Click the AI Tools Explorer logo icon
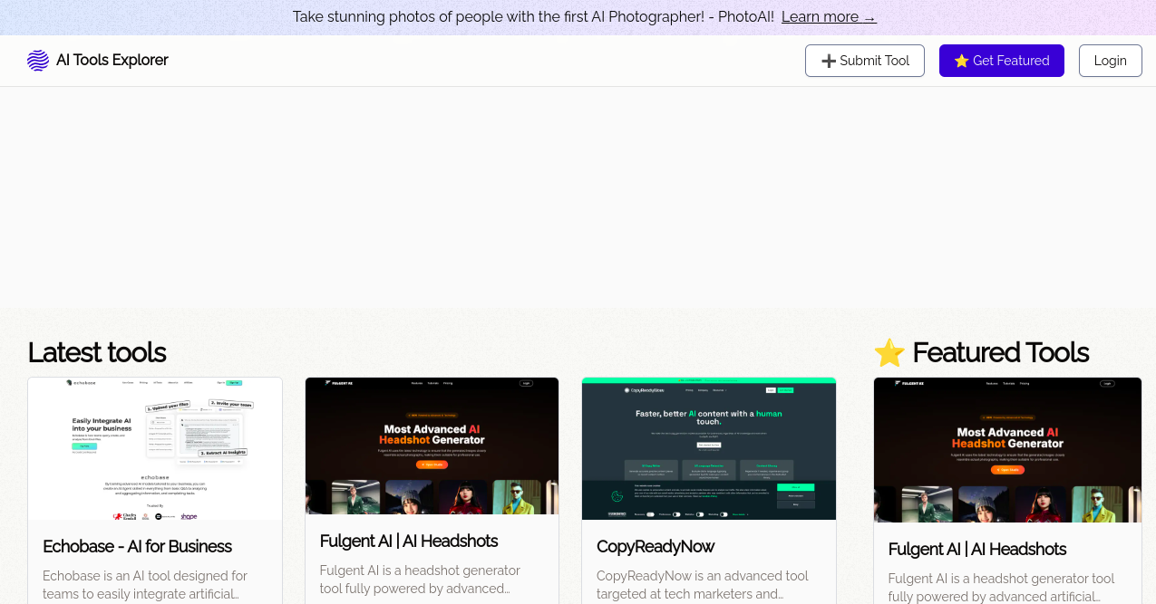 point(38,61)
